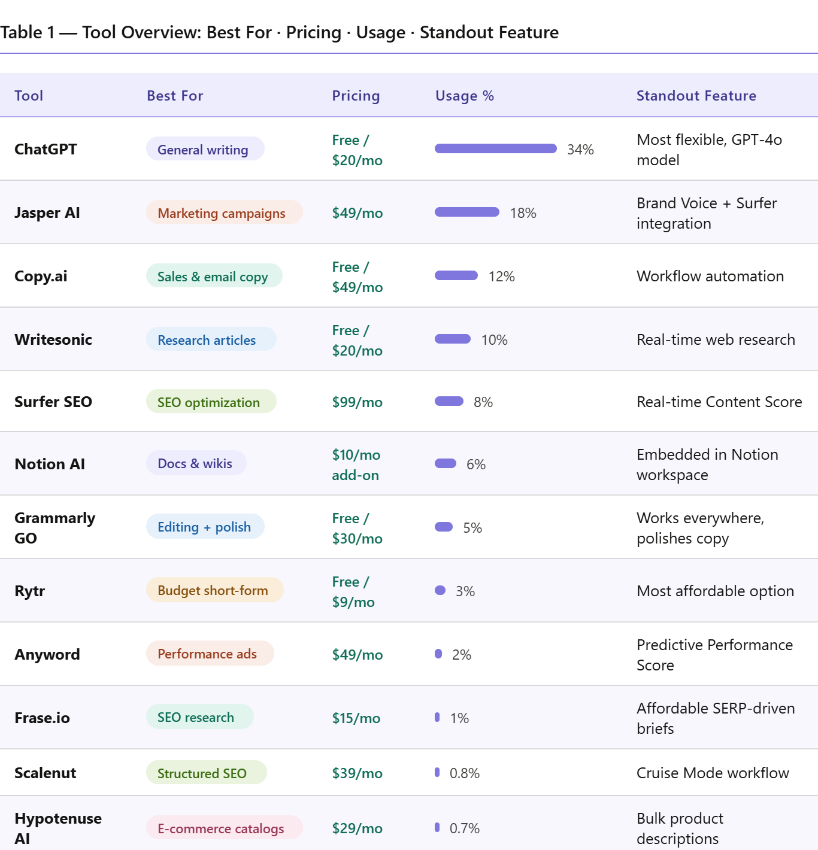Select the Budget short-form tag
818x850 pixels.
(214, 590)
